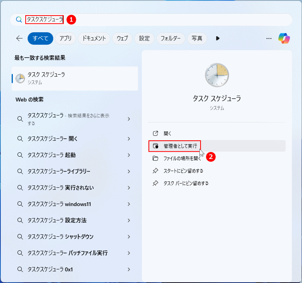Click the pin icon for スタートにピン留めする
Screen dimensions: 302x283
coord(155,171)
